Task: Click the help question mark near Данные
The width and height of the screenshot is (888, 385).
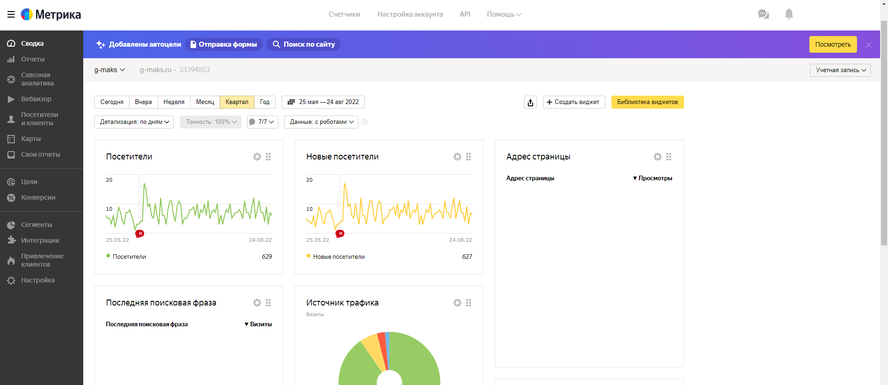Action: 364,122
